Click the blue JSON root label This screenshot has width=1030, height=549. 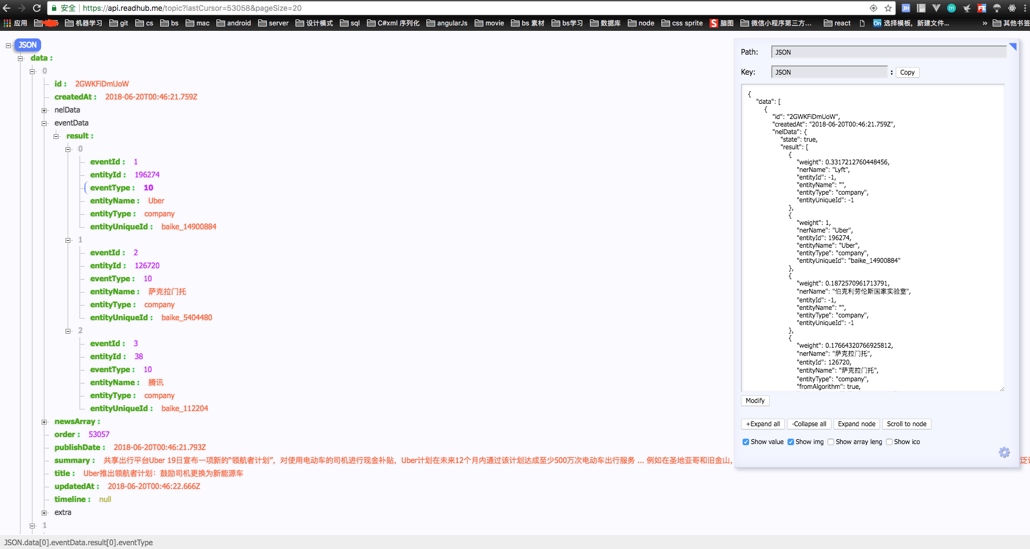[x=28, y=45]
